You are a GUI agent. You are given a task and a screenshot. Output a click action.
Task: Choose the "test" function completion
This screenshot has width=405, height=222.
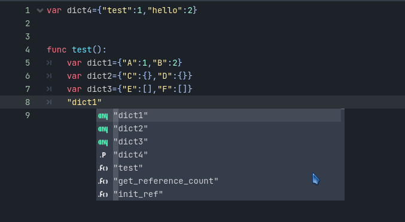click(x=218, y=168)
